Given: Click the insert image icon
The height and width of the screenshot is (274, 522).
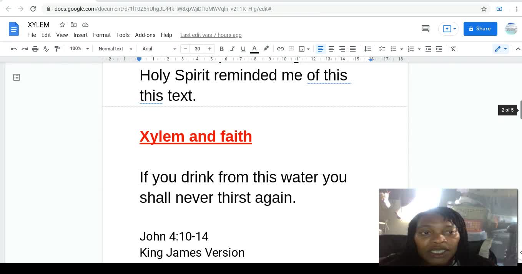Looking at the screenshot, I should coord(302,49).
